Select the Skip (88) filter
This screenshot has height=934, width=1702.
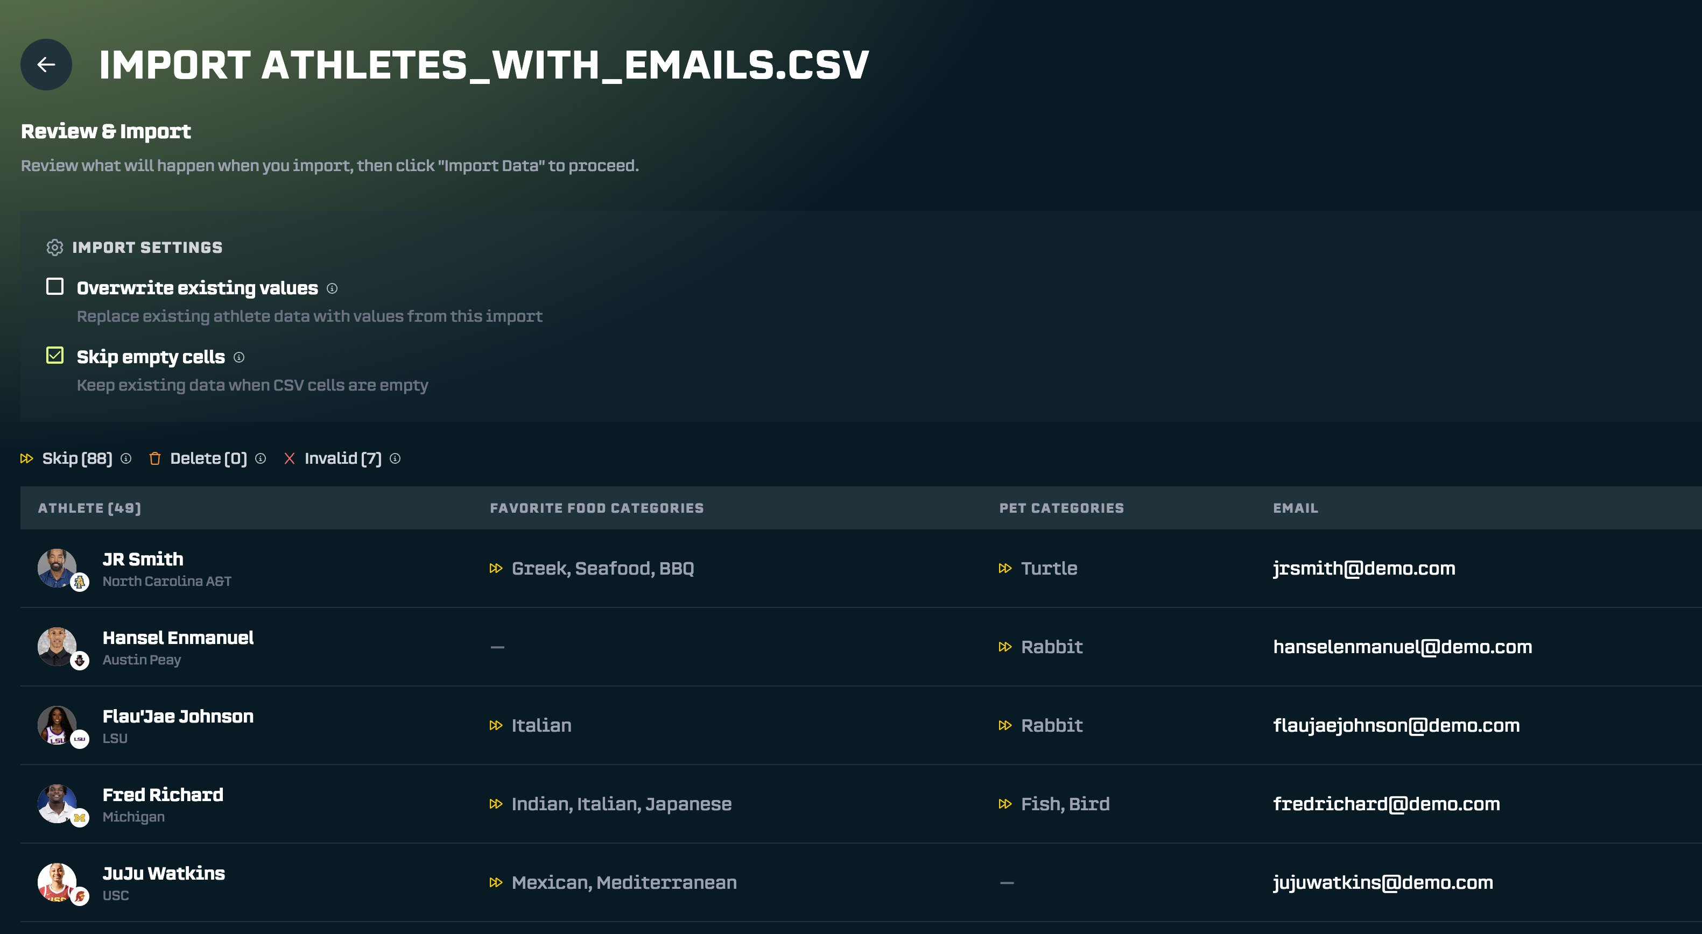[x=76, y=458]
